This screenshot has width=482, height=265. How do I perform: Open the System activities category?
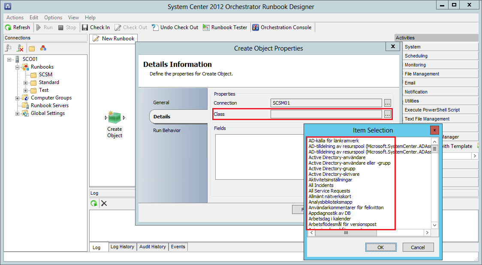pyautogui.click(x=440, y=47)
